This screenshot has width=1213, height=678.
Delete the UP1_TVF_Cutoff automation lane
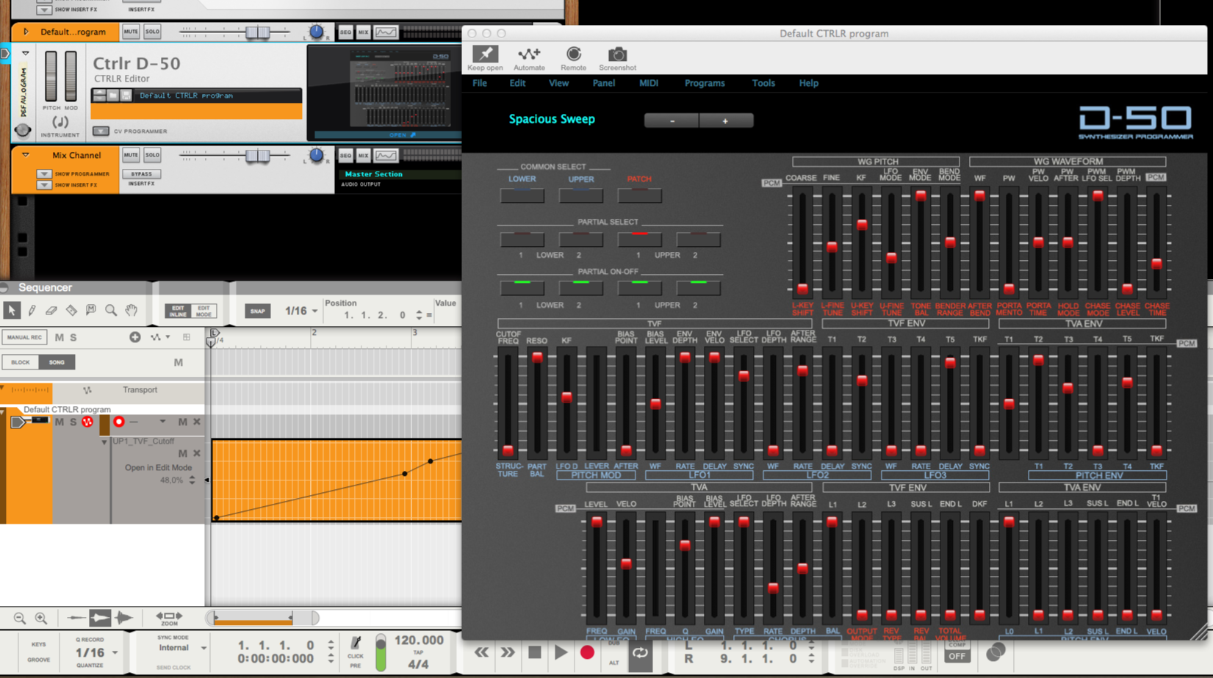tap(197, 453)
